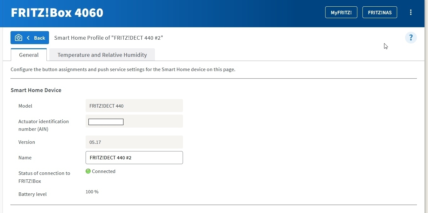The image size is (428, 213).
Task: Click the Actuator identification number field
Action: [134, 121]
